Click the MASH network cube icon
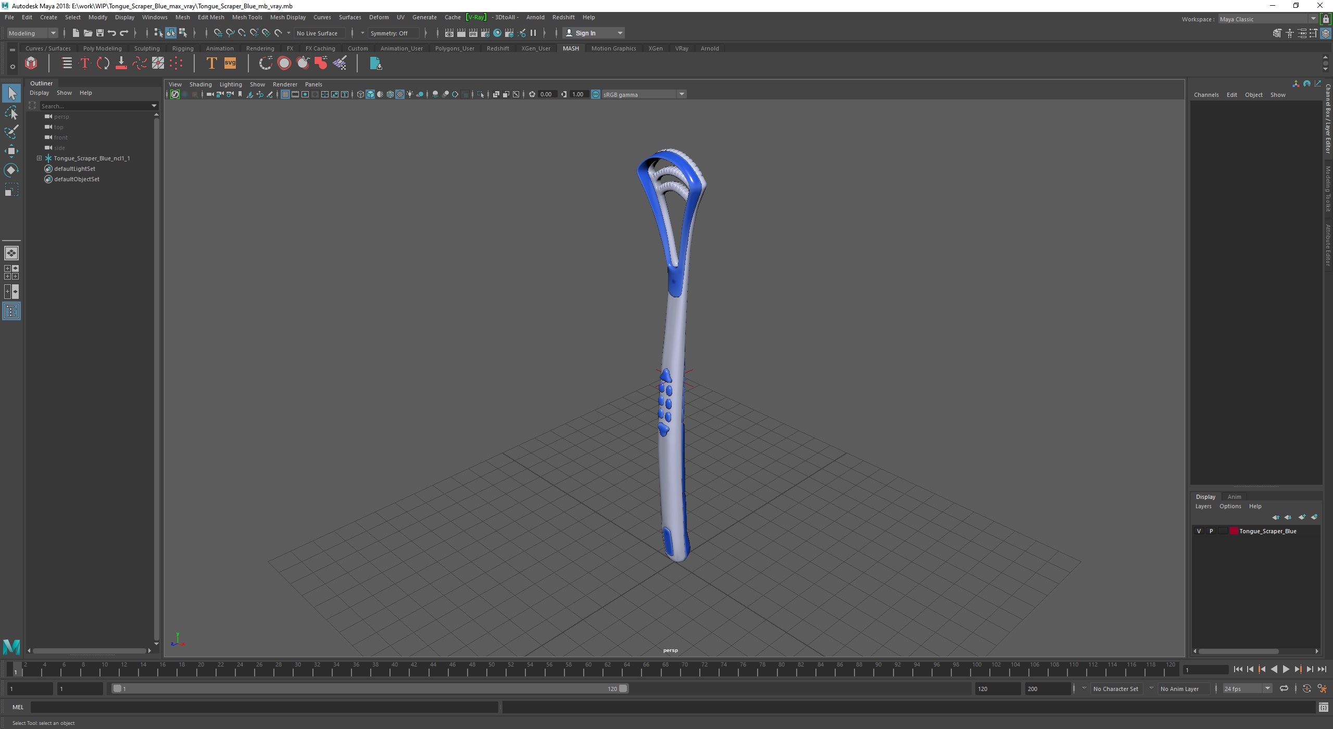 [x=31, y=64]
